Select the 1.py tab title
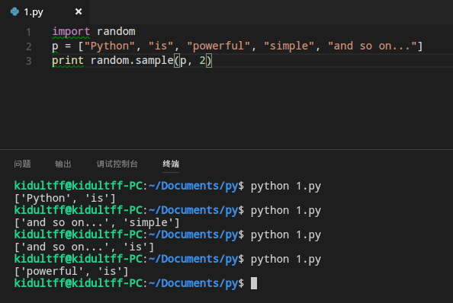This screenshot has width=453, height=303. [x=34, y=12]
